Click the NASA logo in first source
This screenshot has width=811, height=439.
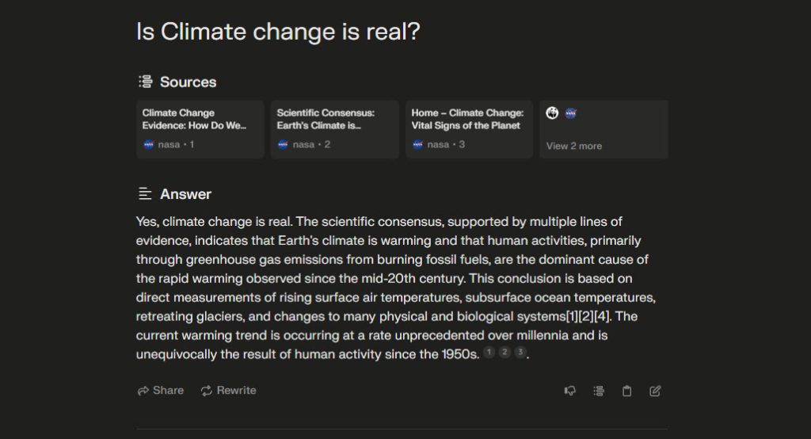click(149, 144)
